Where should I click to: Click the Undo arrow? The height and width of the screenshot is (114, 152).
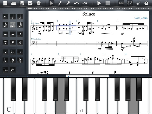tap(76, 3)
